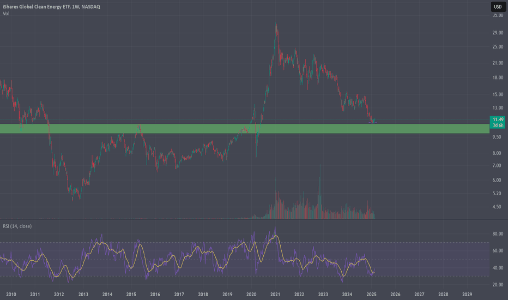Click the 15.00 price axis label
This screenshot has height=300, width=508.
498,94
